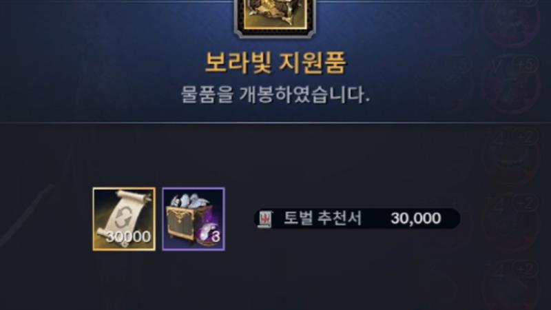
Task: Select the purple-bordered chest reward with 3
Action: coord(194,219)
